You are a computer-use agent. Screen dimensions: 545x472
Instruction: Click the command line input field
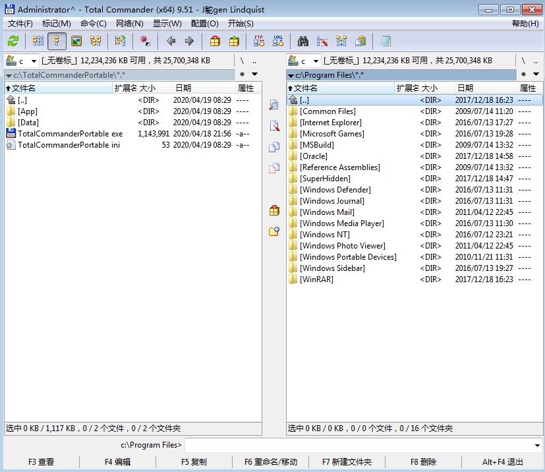[x=362, y=445]
